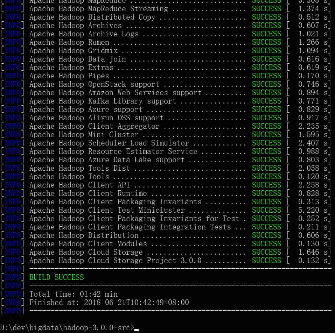Click 'Apache Hadoop Pipes' module line

[69, 76]
